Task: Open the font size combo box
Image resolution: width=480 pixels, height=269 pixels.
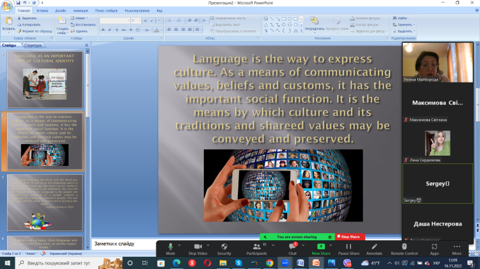Action: click(x=135, y=20)
